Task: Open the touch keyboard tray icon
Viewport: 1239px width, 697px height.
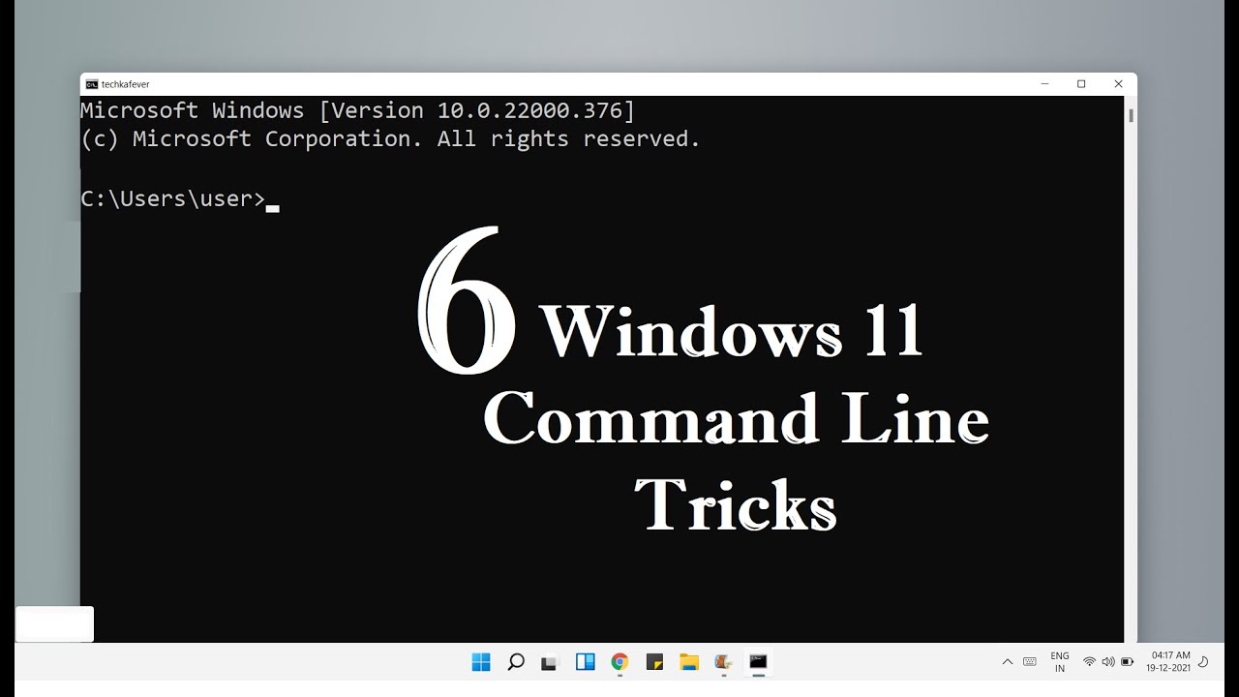Action: 1030,662
